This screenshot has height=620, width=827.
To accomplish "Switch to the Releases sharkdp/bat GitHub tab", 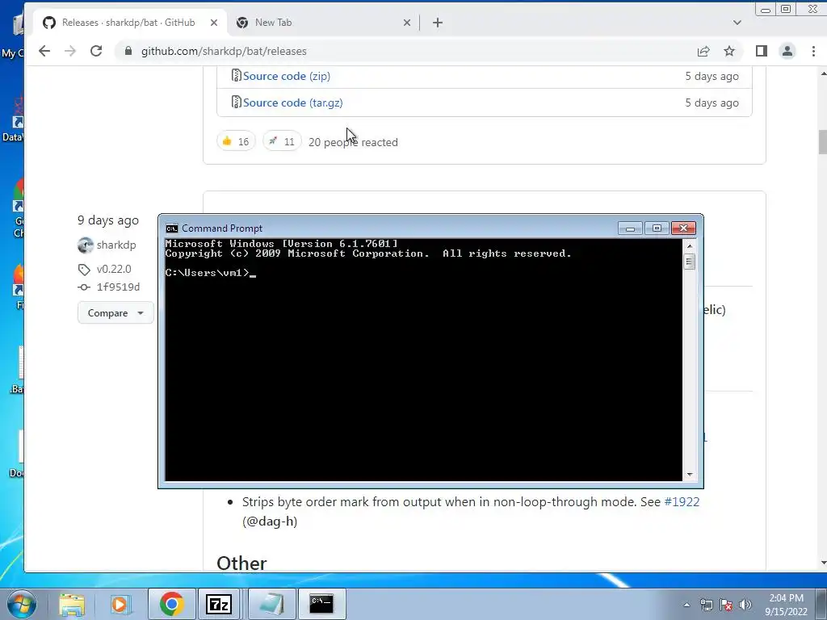I will (x=128, y=23).
